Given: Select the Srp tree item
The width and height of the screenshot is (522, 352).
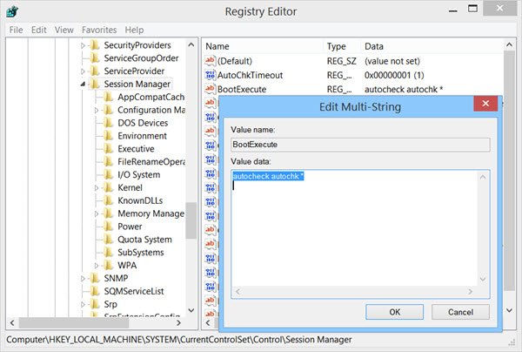Looking at the screenshot, I should tap(110, 304).
